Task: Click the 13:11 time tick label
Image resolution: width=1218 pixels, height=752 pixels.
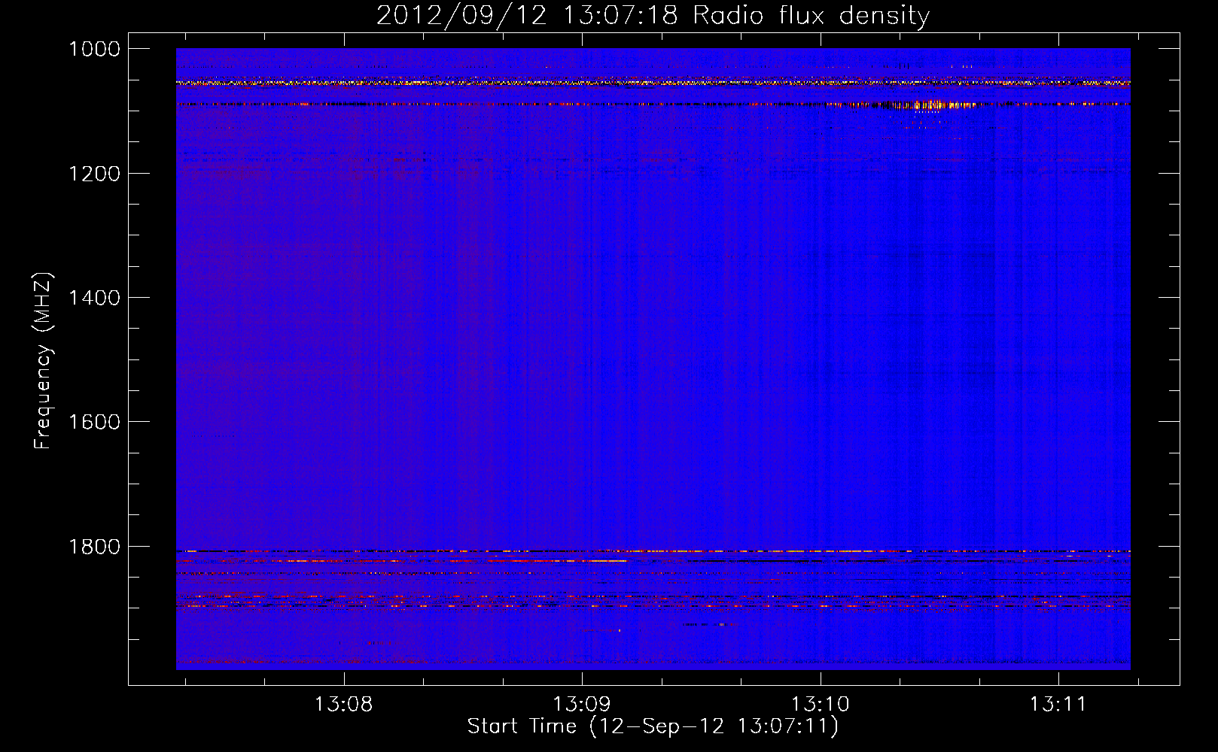Action: coord(1058,705)
